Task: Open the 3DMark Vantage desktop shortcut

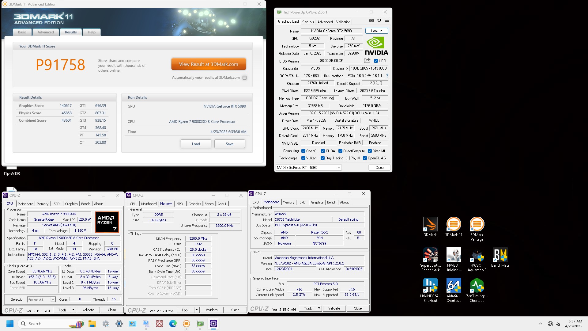Action: pyautogui.click(x=477, y=229)
